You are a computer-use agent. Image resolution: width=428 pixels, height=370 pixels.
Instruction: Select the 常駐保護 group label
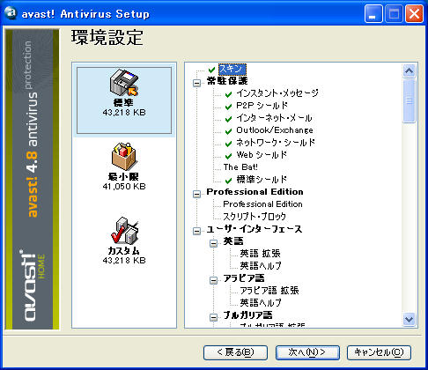point(227,81)
